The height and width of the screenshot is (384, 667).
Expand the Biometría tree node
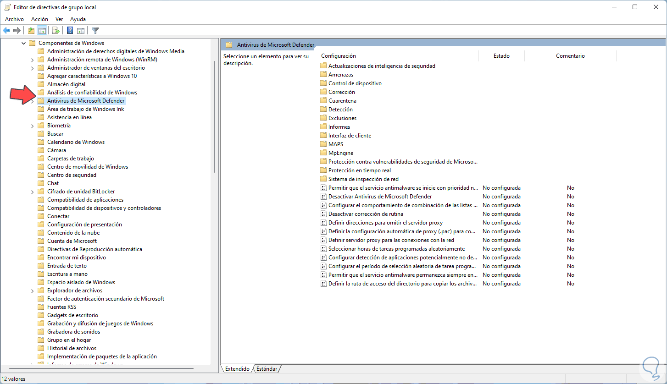[32, 126]
